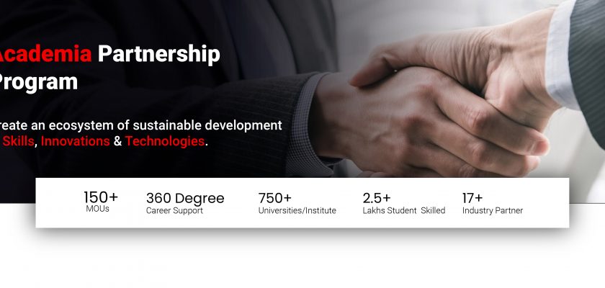The width and height of the screenshot is (605, 288).
Task: Click the red Innovations keyword
Action: [75, 141]
